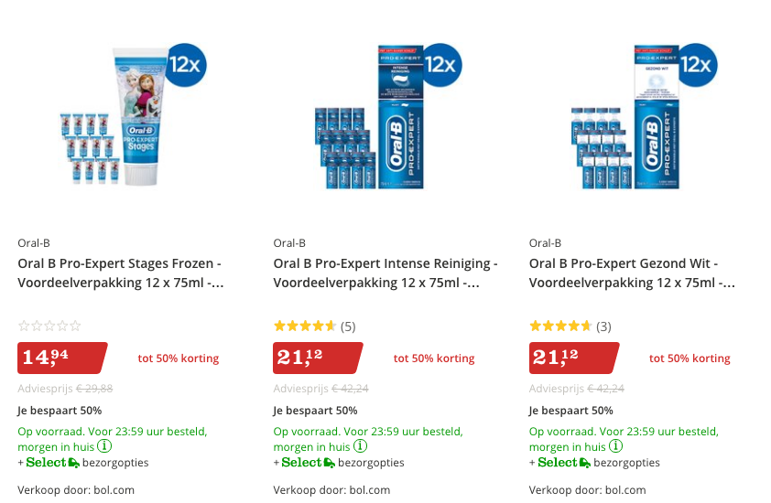The height and width of the screenshot is (503, 771).
Task: Click the 14,94 price tag
Action: pos(60,358)
